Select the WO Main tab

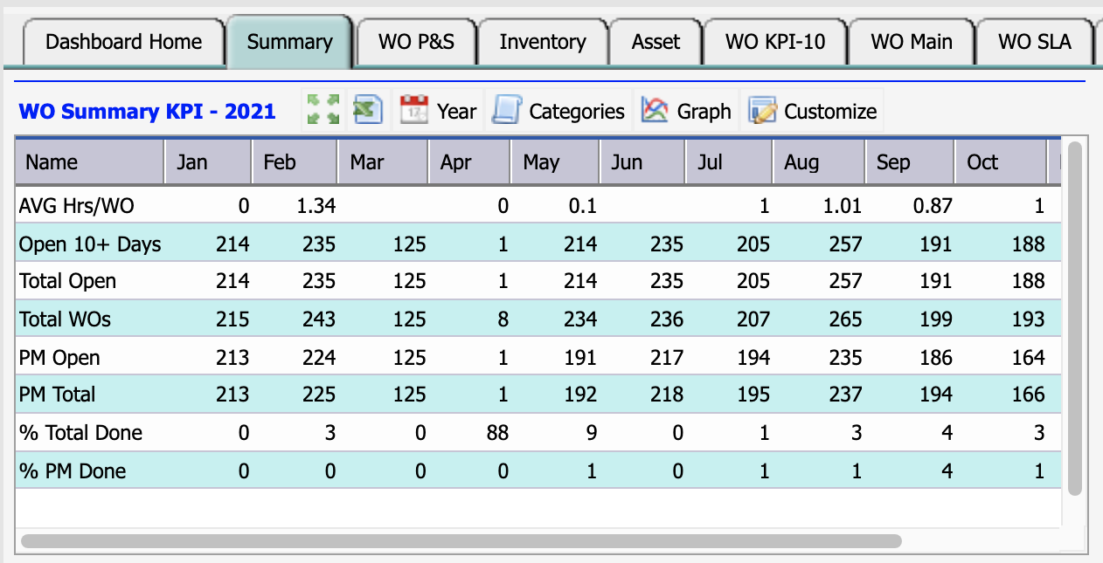912,42
